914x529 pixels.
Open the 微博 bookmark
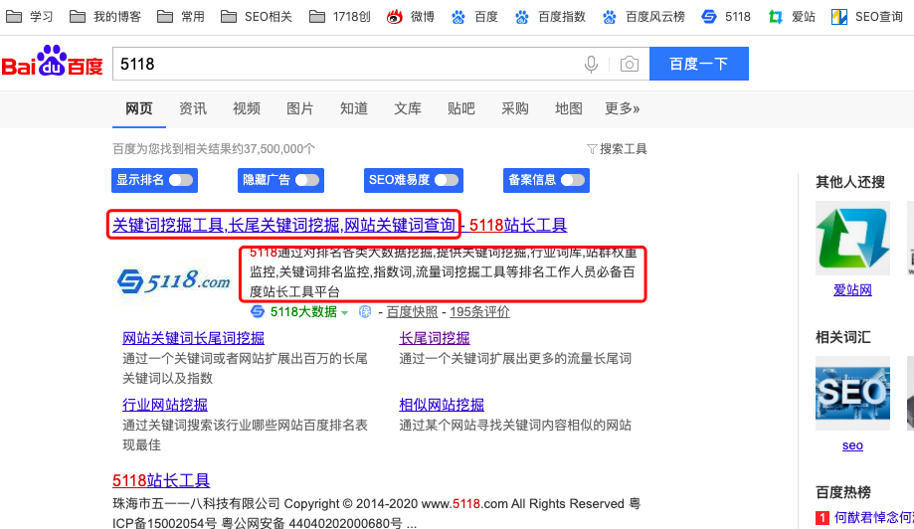click(411, 16)
